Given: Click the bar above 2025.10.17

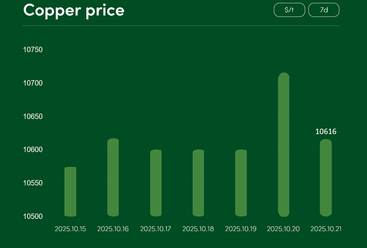Looking at the screenshot, I should pyautogui.click(x=156, y=183).
